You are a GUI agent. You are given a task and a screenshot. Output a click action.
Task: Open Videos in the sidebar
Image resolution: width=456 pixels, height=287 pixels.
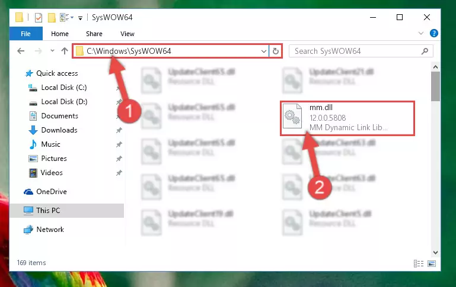tap(52, 173)
